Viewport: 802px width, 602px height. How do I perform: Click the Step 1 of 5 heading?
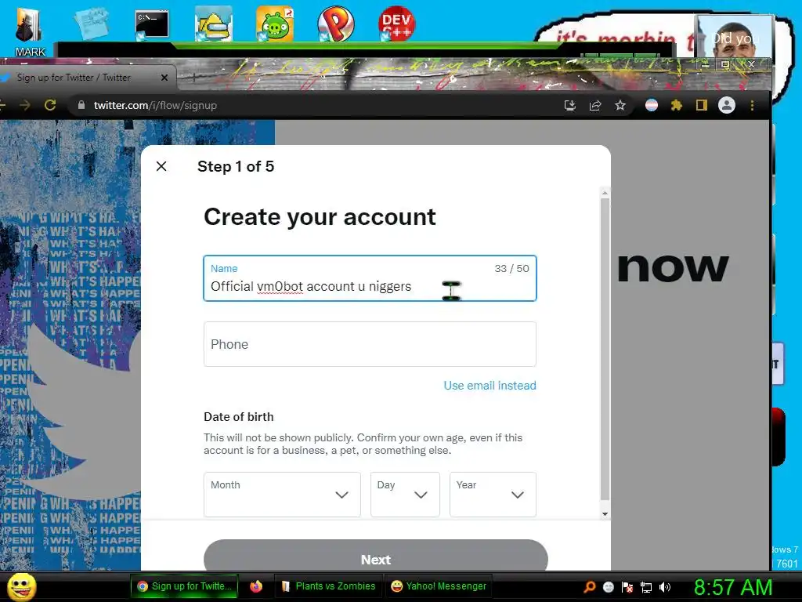click(x=236, y=166)
